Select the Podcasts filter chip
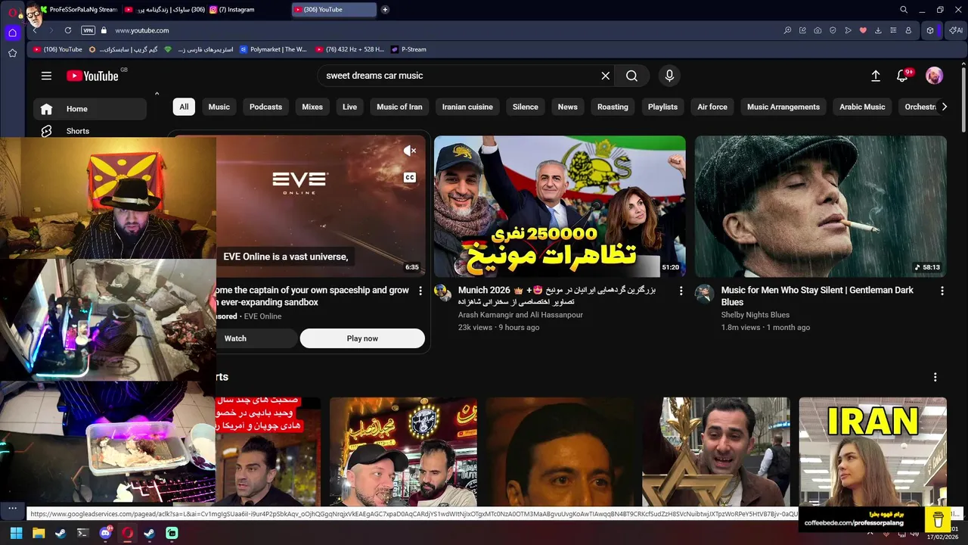This screenshot has height=545, width=968. tap(265, 107)
